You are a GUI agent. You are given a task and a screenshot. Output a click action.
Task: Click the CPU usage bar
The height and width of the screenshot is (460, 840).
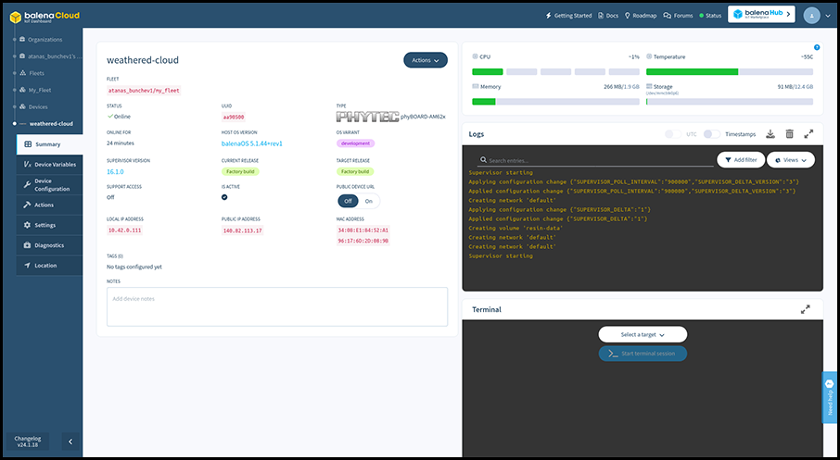555,71
